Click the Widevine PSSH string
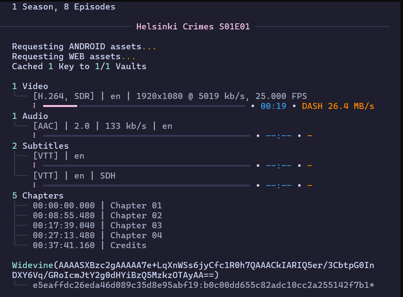 click(x=193, y=270)
